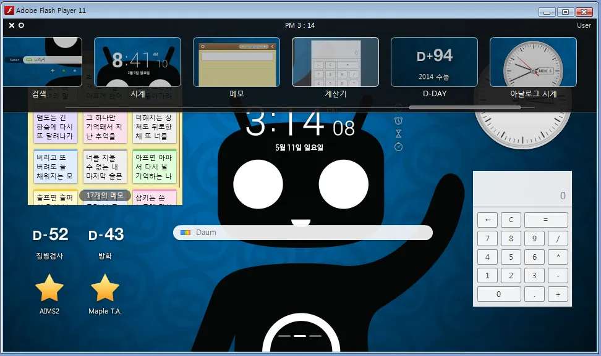Minimize the Adobe Flash Player window
This screenshot has height=356, width=601.
pos(547,12)
